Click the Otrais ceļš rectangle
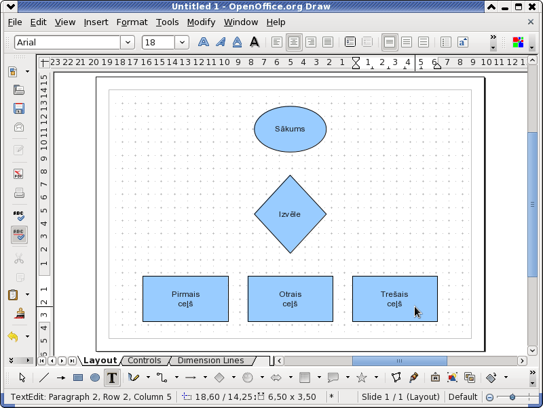Screen dimensions: 543x408 click(291, 299)
